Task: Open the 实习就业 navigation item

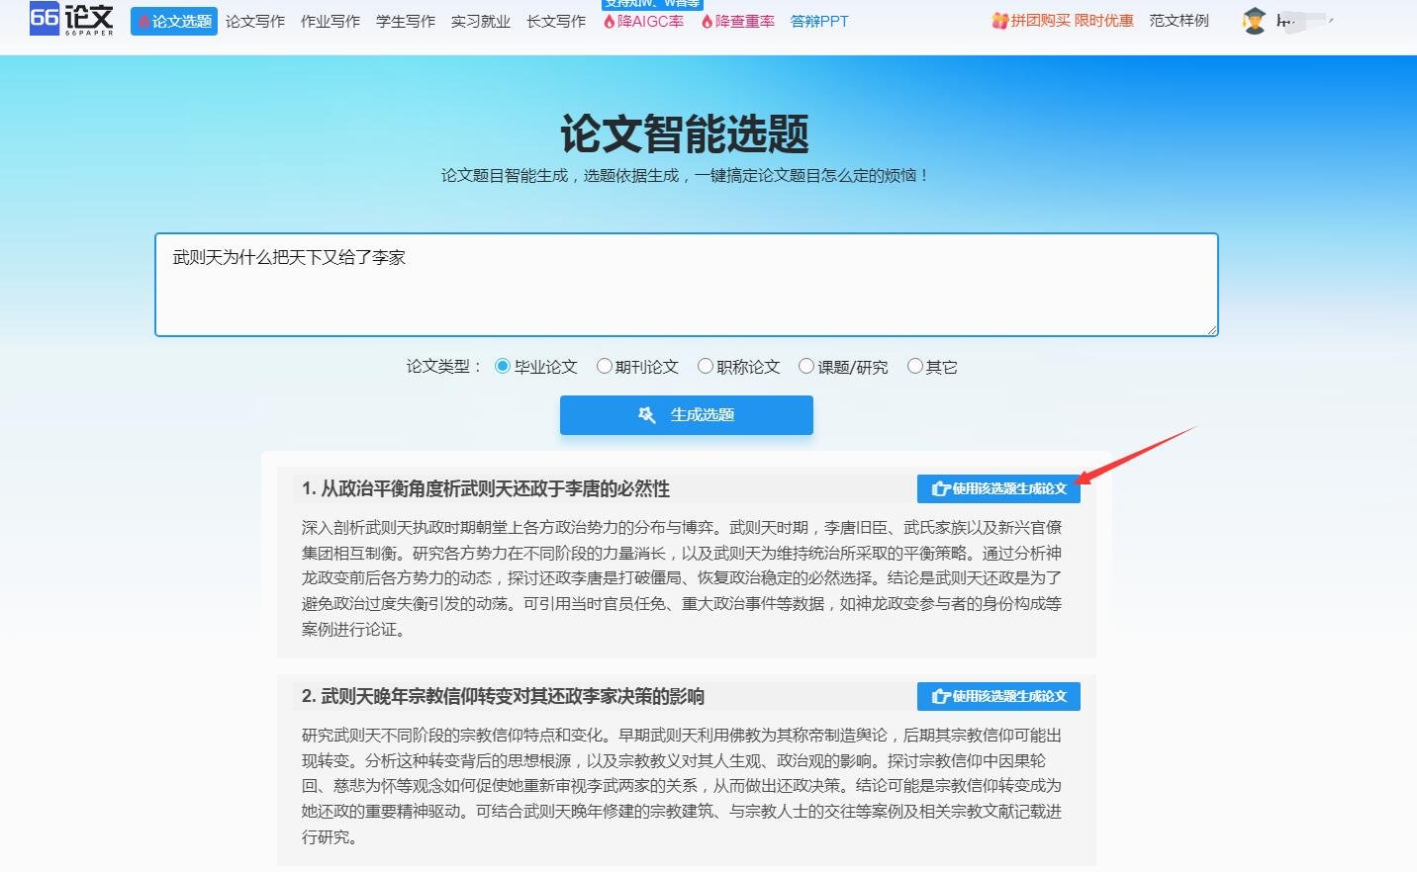Action: 480,21
